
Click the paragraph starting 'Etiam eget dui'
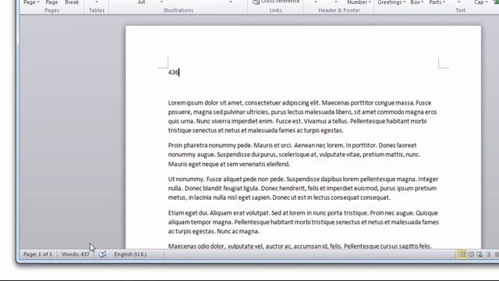coord(303,222)
